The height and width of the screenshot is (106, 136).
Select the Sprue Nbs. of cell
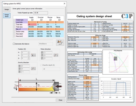pyautogui.click(x=59, y=29)
